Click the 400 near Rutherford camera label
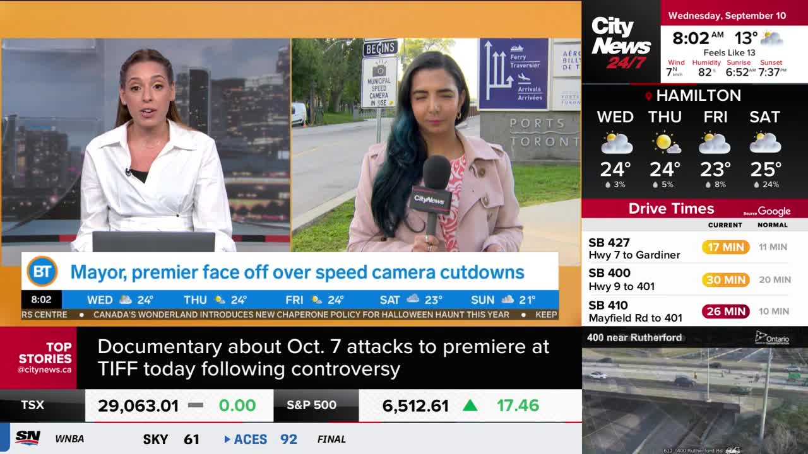Viewport: 808px width, 454px height. pyautogui.click(x=634, y=337)
